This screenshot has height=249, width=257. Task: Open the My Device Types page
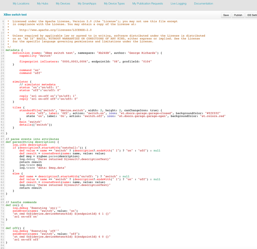[114, 3]
